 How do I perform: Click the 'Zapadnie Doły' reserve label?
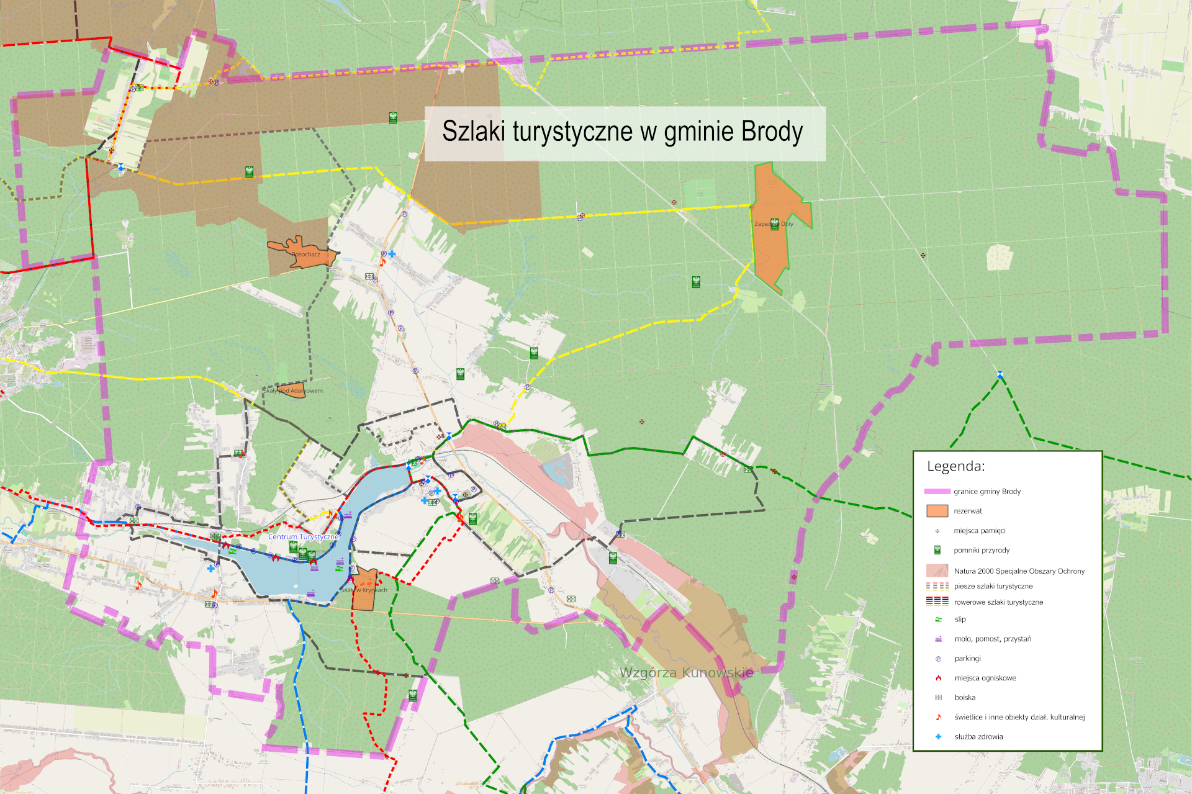click(x=774, y=224)
